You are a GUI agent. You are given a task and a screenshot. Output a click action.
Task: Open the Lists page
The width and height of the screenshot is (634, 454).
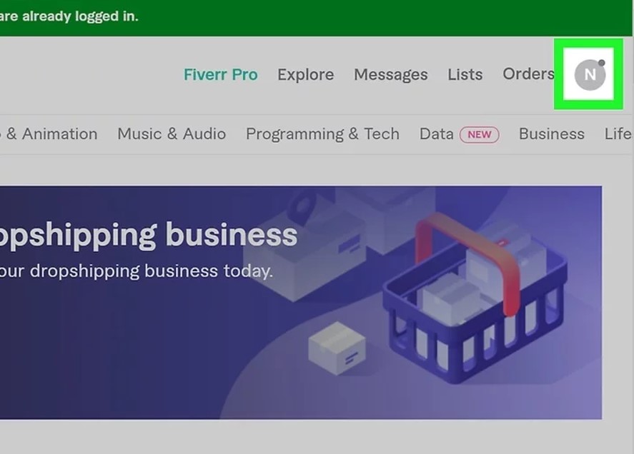[x=465, y=75]
